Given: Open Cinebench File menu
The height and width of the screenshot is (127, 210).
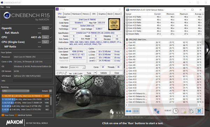Looking at the screenshot, I should tap(2, 7).
